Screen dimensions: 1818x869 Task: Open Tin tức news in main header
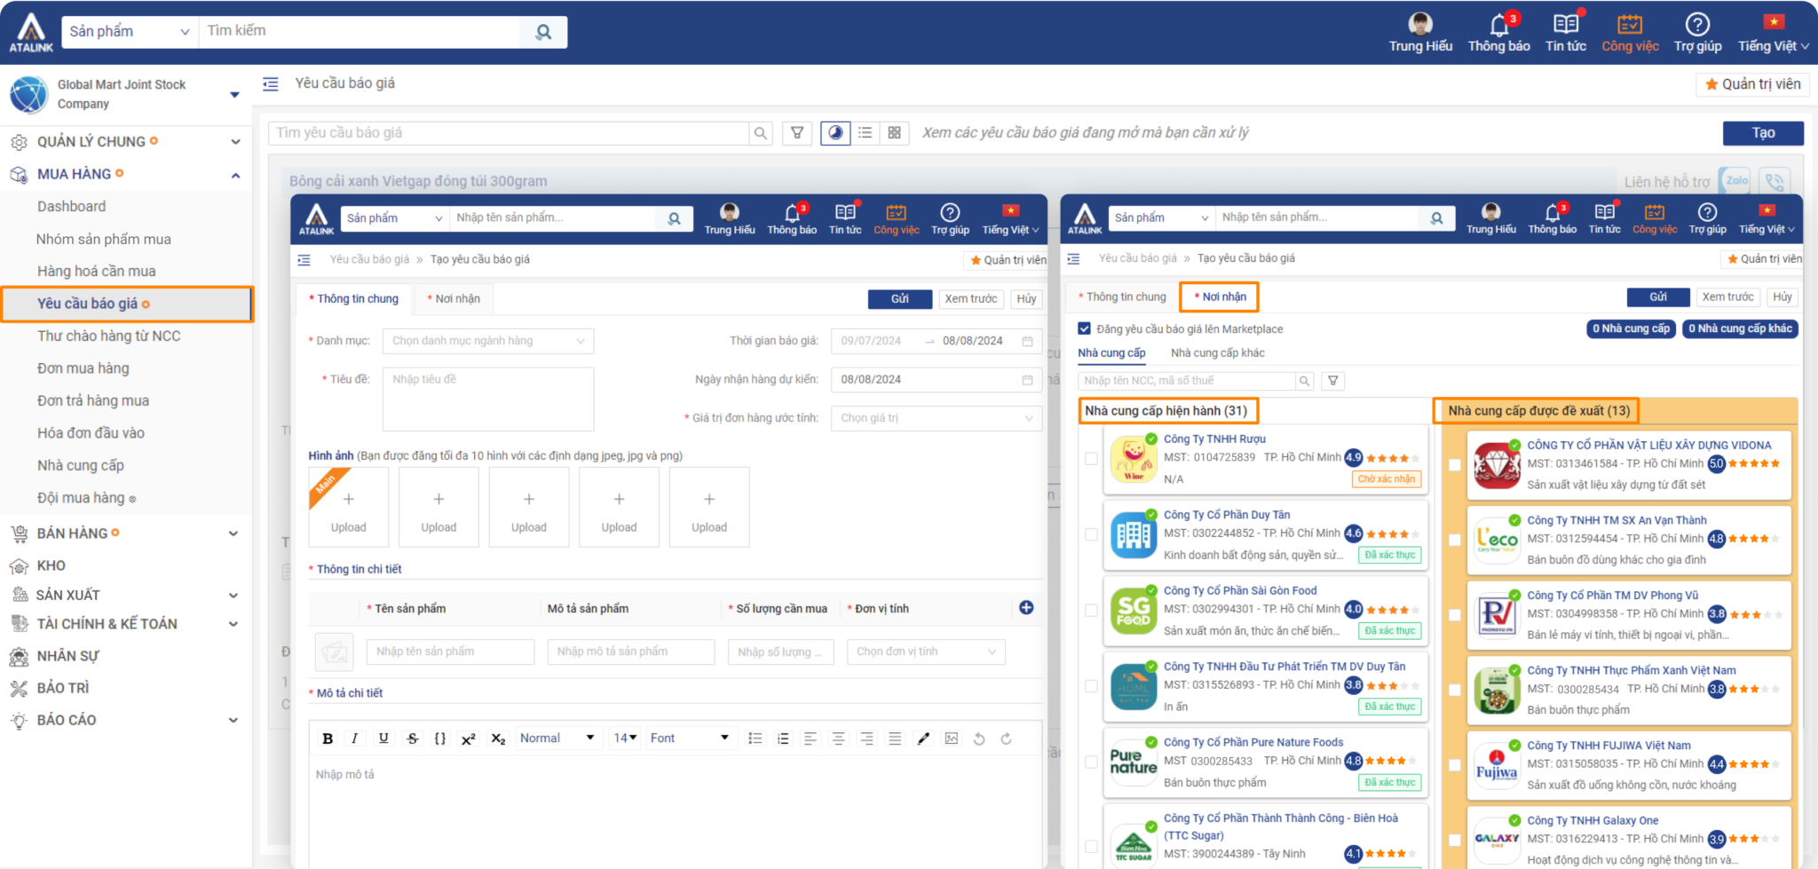1566,33
